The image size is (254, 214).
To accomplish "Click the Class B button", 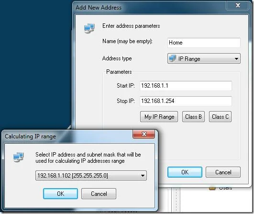I will pos(193,117).
